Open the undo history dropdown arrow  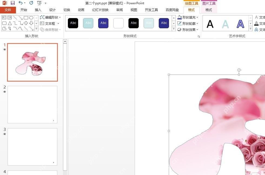(25, 3)
